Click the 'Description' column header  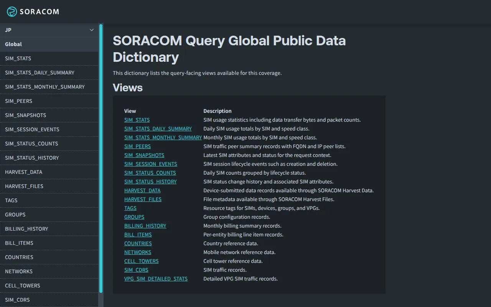[x=217, y=111]
